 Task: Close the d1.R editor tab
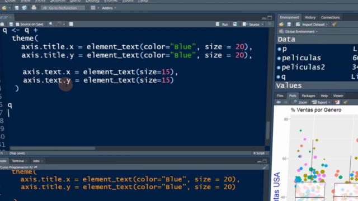point(10,17)
